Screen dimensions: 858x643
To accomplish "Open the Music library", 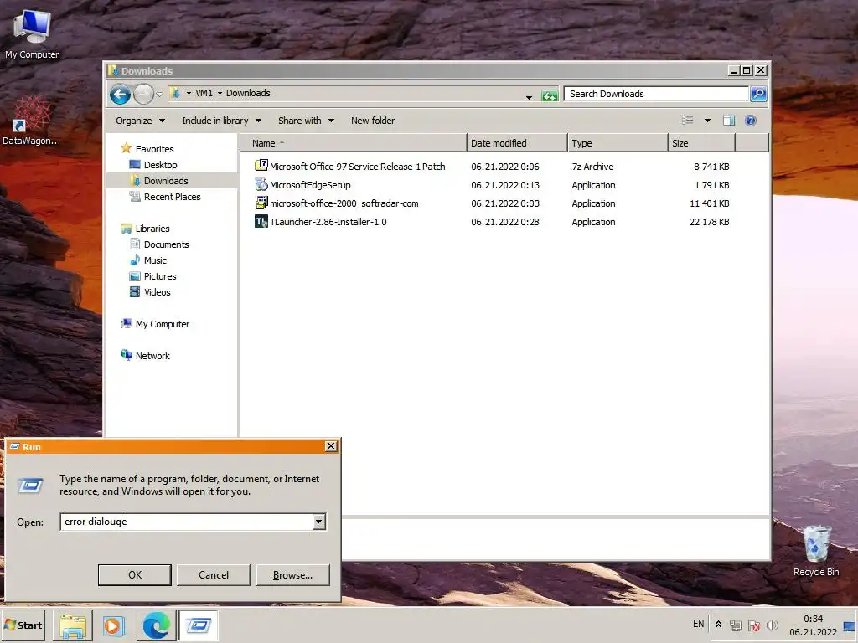I will click(x=148, y=260).
